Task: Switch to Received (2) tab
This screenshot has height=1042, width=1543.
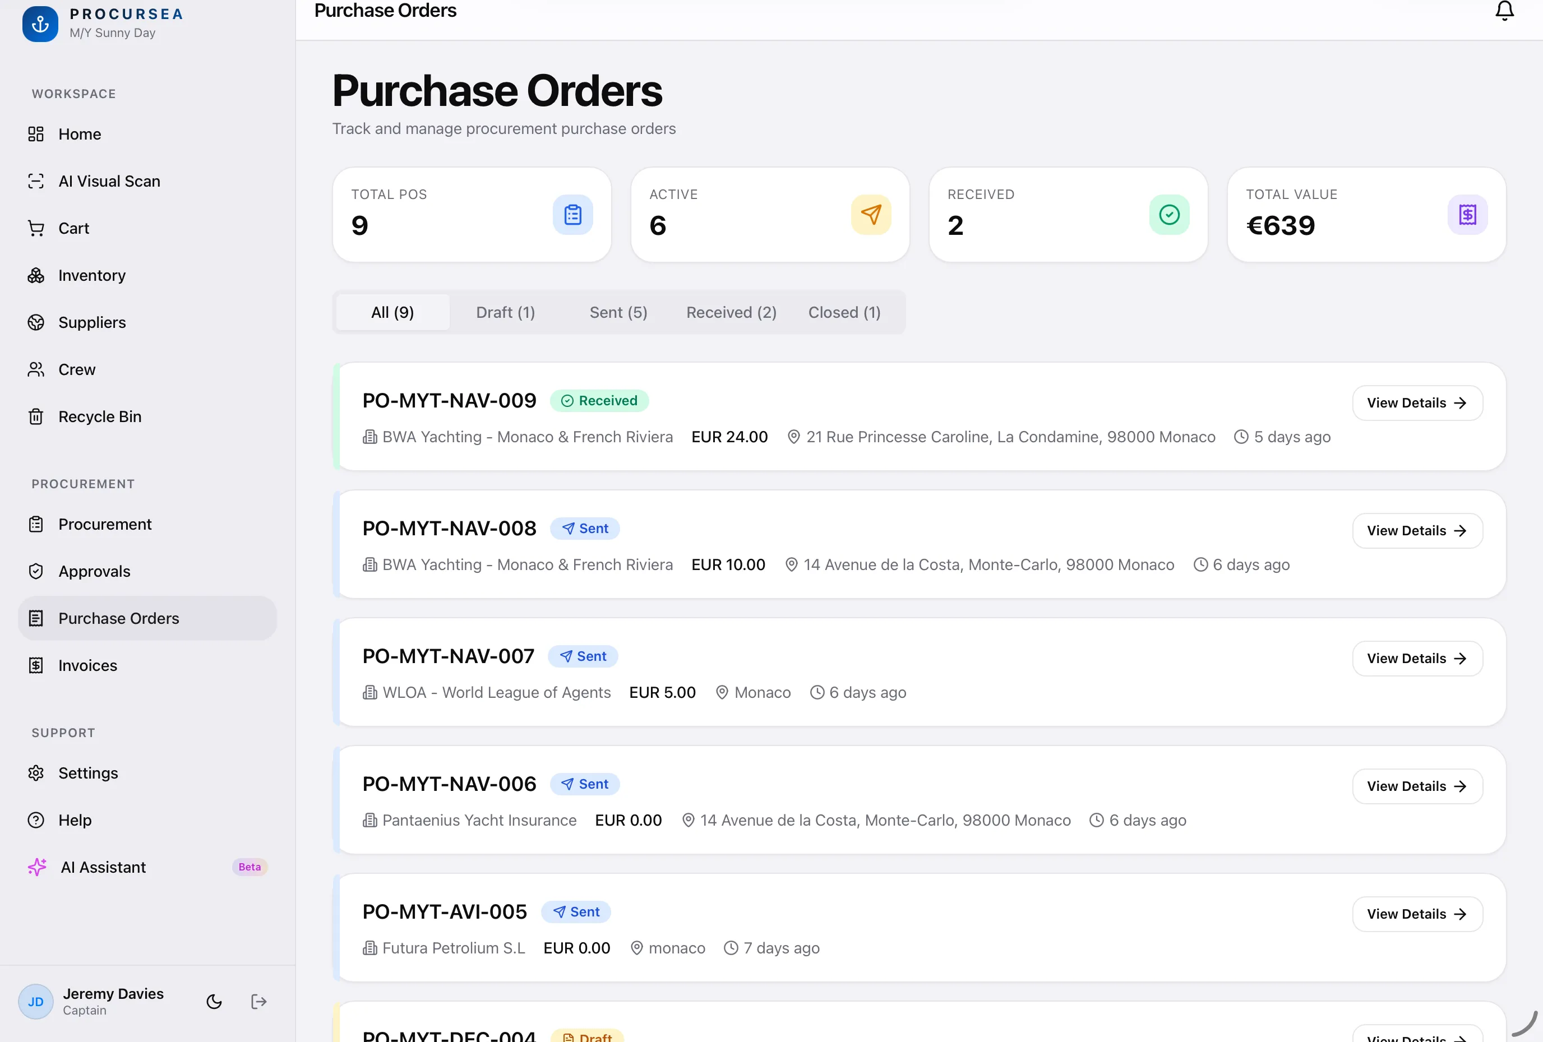Action: coord(731,312)
